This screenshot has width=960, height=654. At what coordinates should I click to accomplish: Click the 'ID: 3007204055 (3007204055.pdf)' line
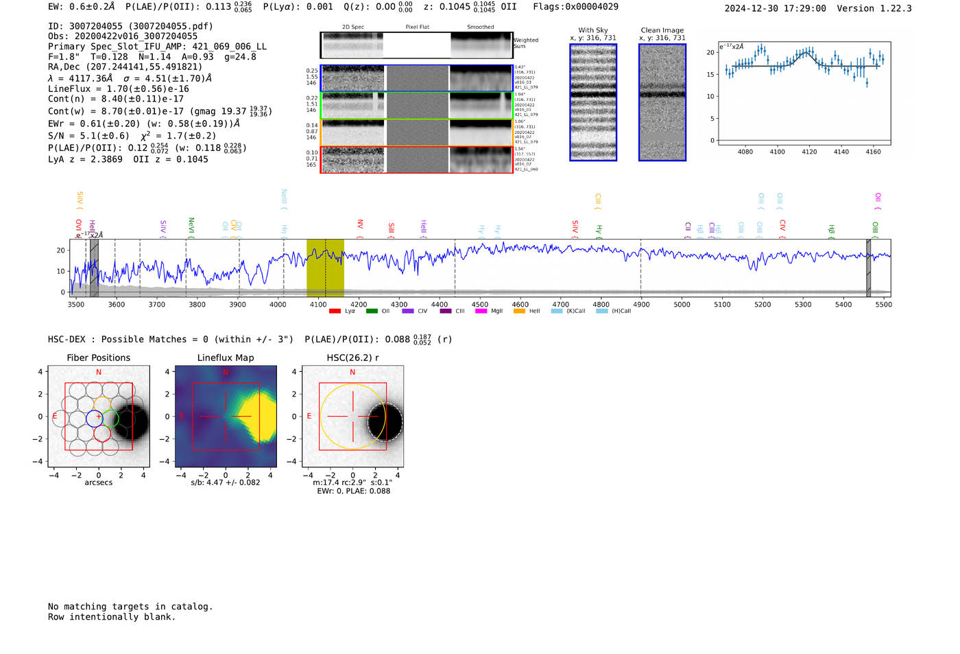pos(130,26)
